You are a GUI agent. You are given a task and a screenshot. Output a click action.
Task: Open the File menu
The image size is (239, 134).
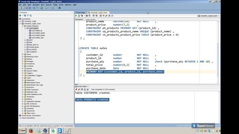[20, 5]
